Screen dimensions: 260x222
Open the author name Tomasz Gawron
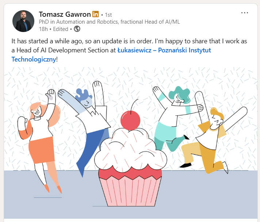click(x=65, y=15)
